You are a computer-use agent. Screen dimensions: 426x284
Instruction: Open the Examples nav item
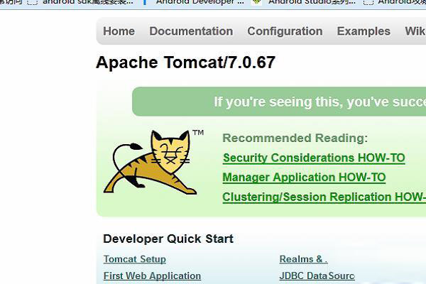pos(364,31)
